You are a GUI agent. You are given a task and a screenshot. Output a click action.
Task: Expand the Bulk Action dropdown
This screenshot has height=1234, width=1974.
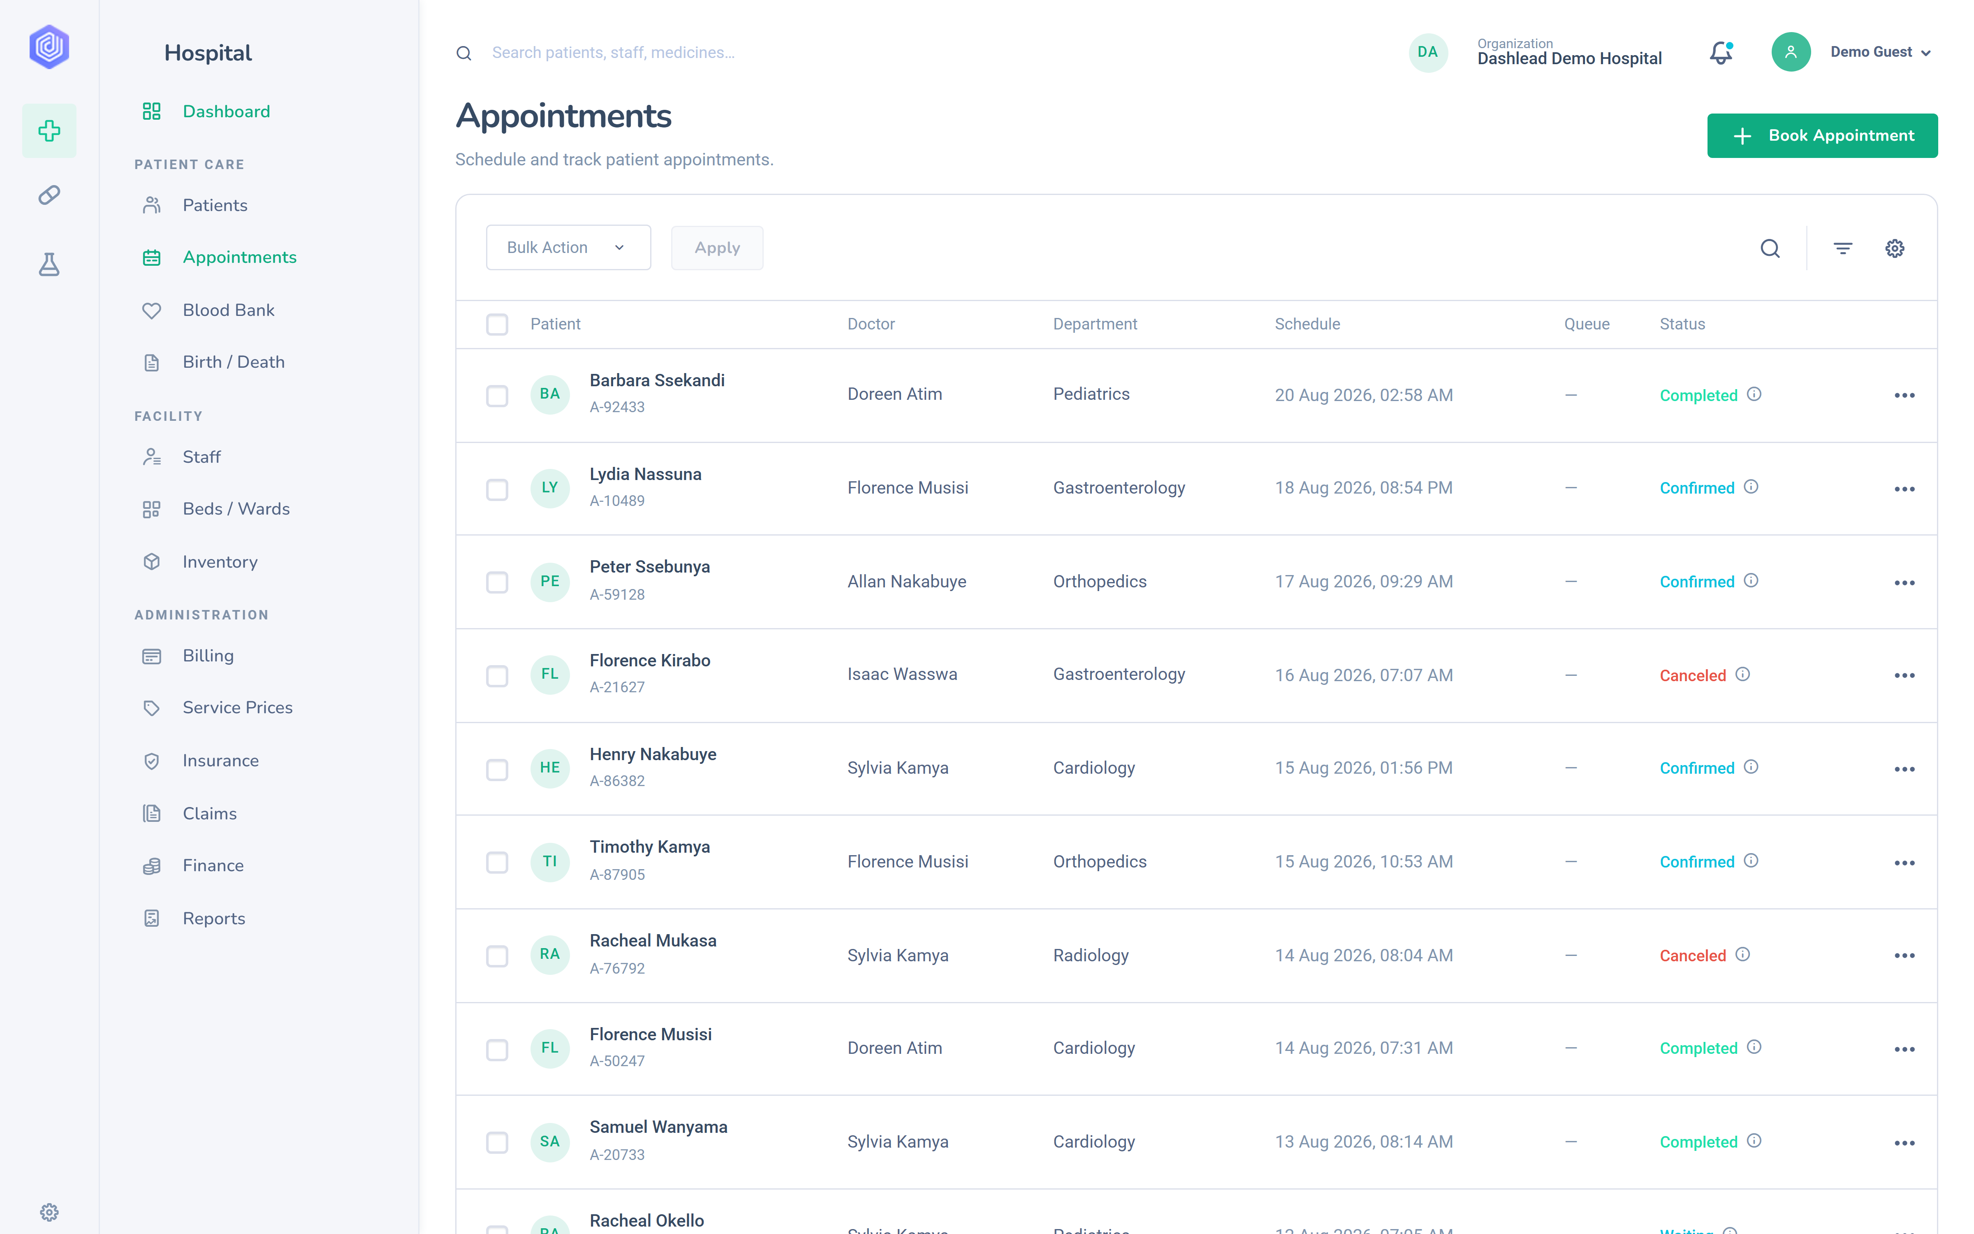point(568,247)
